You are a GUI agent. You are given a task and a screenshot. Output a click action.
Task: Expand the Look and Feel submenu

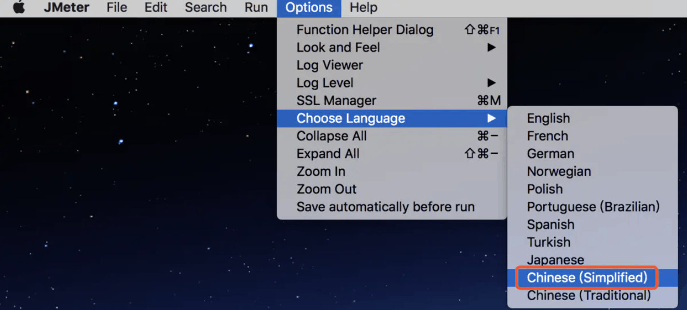click(392, 48)
